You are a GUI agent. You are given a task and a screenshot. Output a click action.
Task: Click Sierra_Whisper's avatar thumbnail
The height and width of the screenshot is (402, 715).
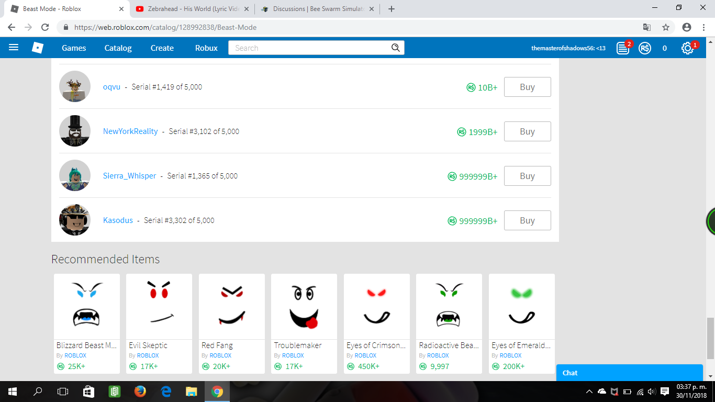click(75, 175)
